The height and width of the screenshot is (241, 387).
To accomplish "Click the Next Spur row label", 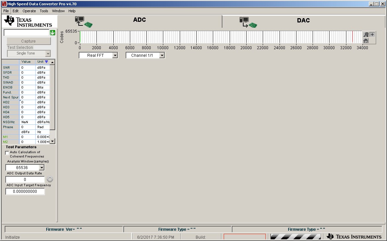I will coord(11,97).
